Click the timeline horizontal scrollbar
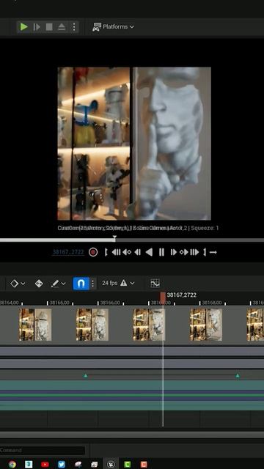The height and width of the screenshot is (469, 264). 132,435
